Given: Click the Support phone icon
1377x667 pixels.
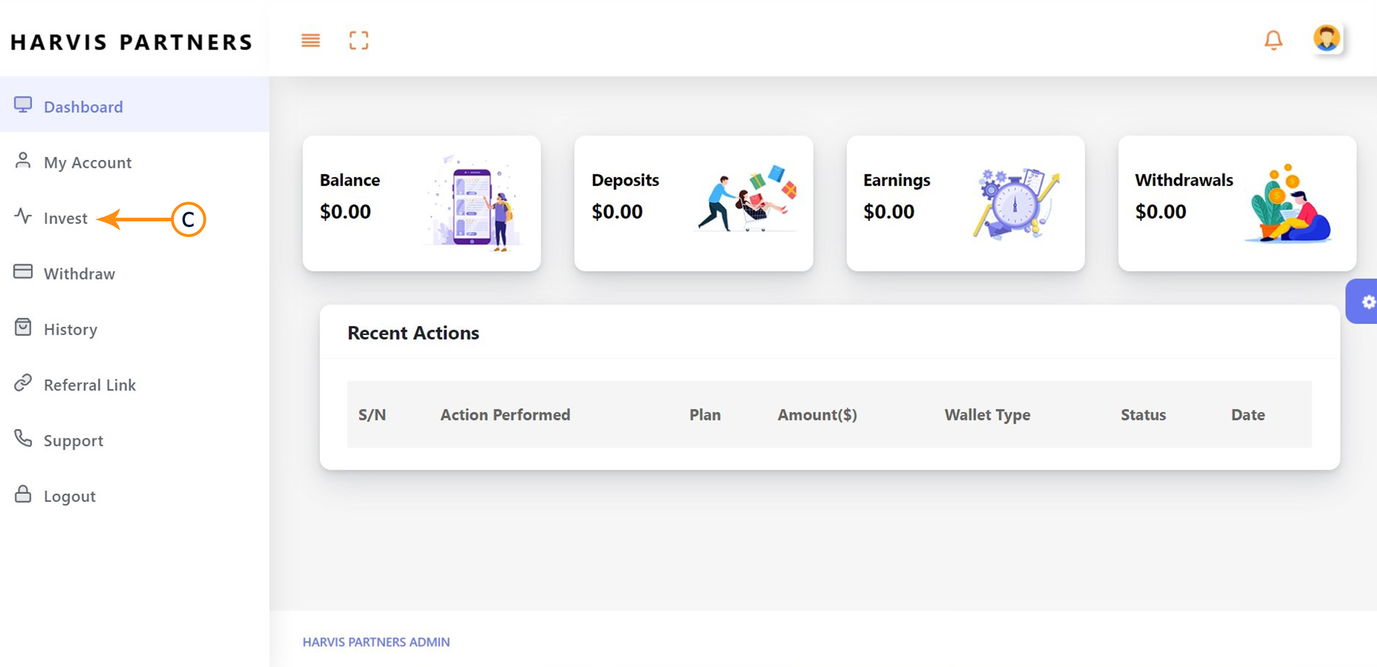Looking at the screenshot, I should tap(23, 438).
